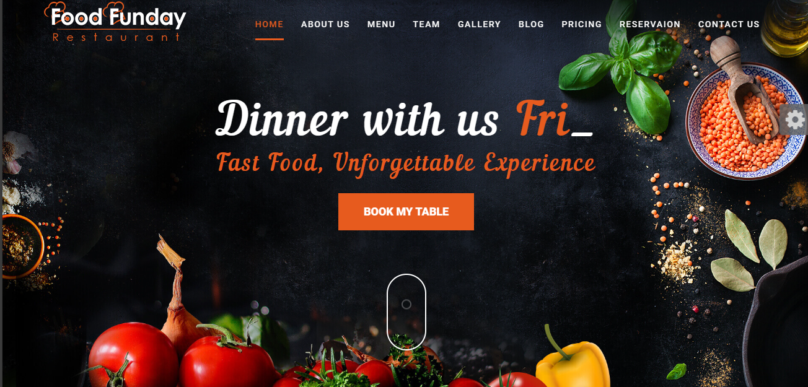Image resolution: width=808 pixels, height=387 pixels.
Task: Click the scroll-down mouse icon
Action: point(406,311)
